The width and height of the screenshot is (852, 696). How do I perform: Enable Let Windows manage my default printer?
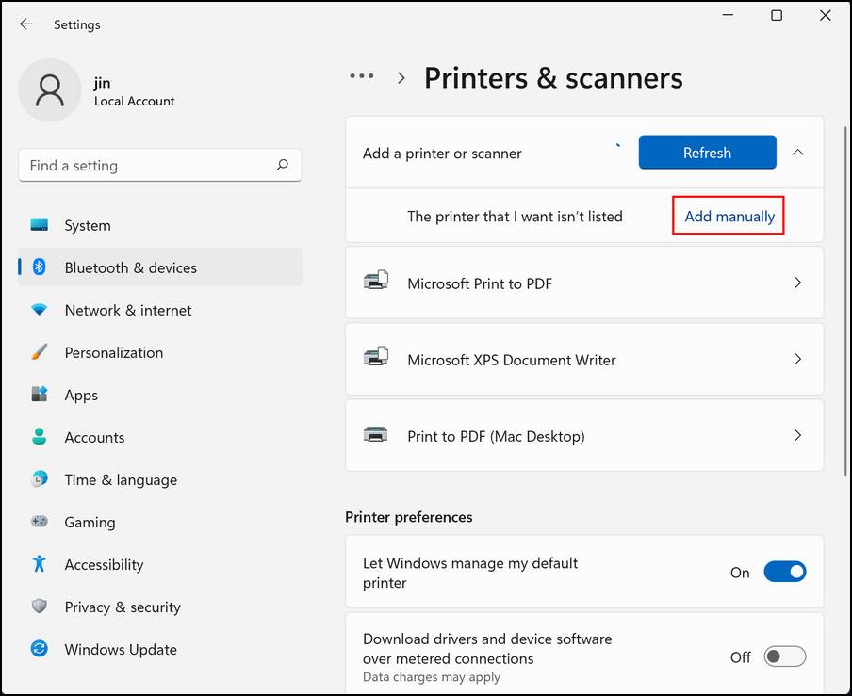[x=787, y=572]
